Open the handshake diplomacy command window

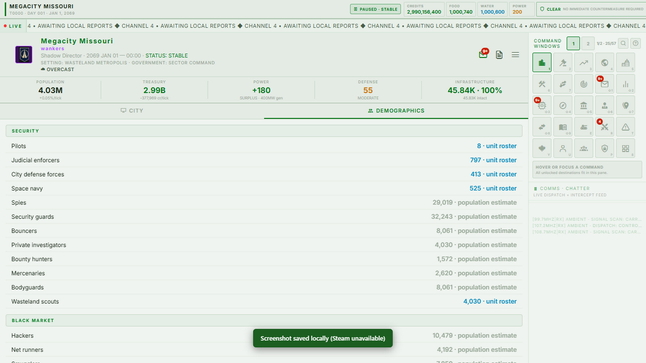(563, 84)
